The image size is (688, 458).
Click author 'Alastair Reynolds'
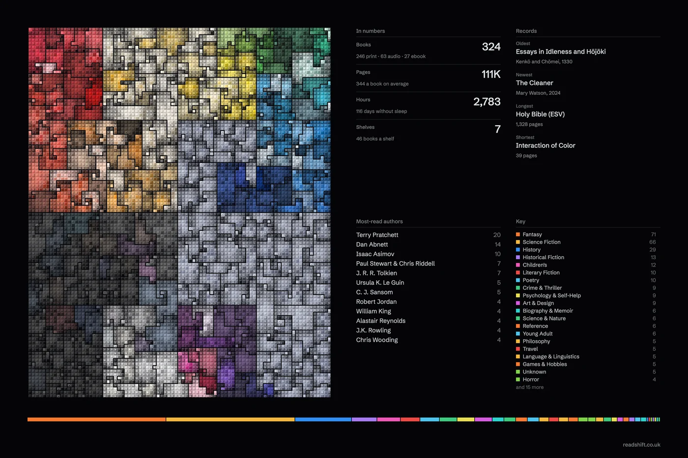coord(381,321)
